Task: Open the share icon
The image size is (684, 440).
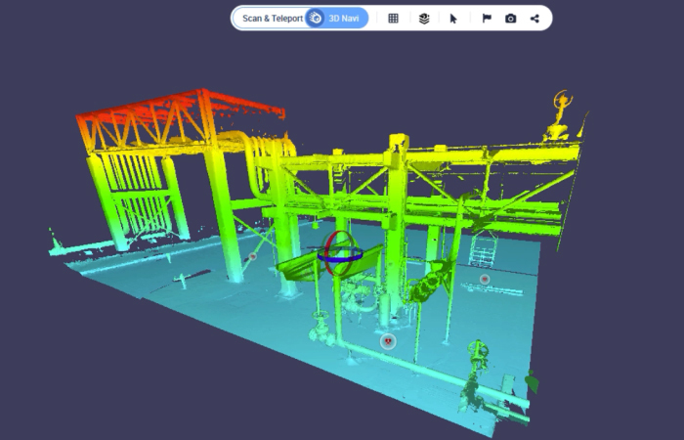Action: (x=534, y=19)
